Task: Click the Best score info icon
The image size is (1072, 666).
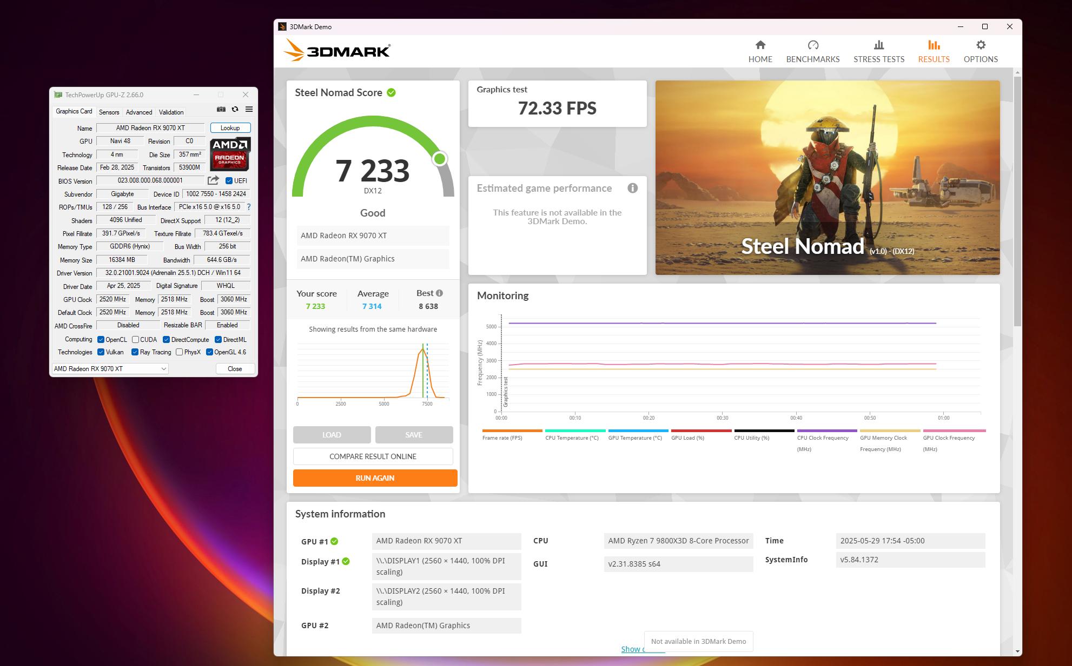Action: click(439, 293)
